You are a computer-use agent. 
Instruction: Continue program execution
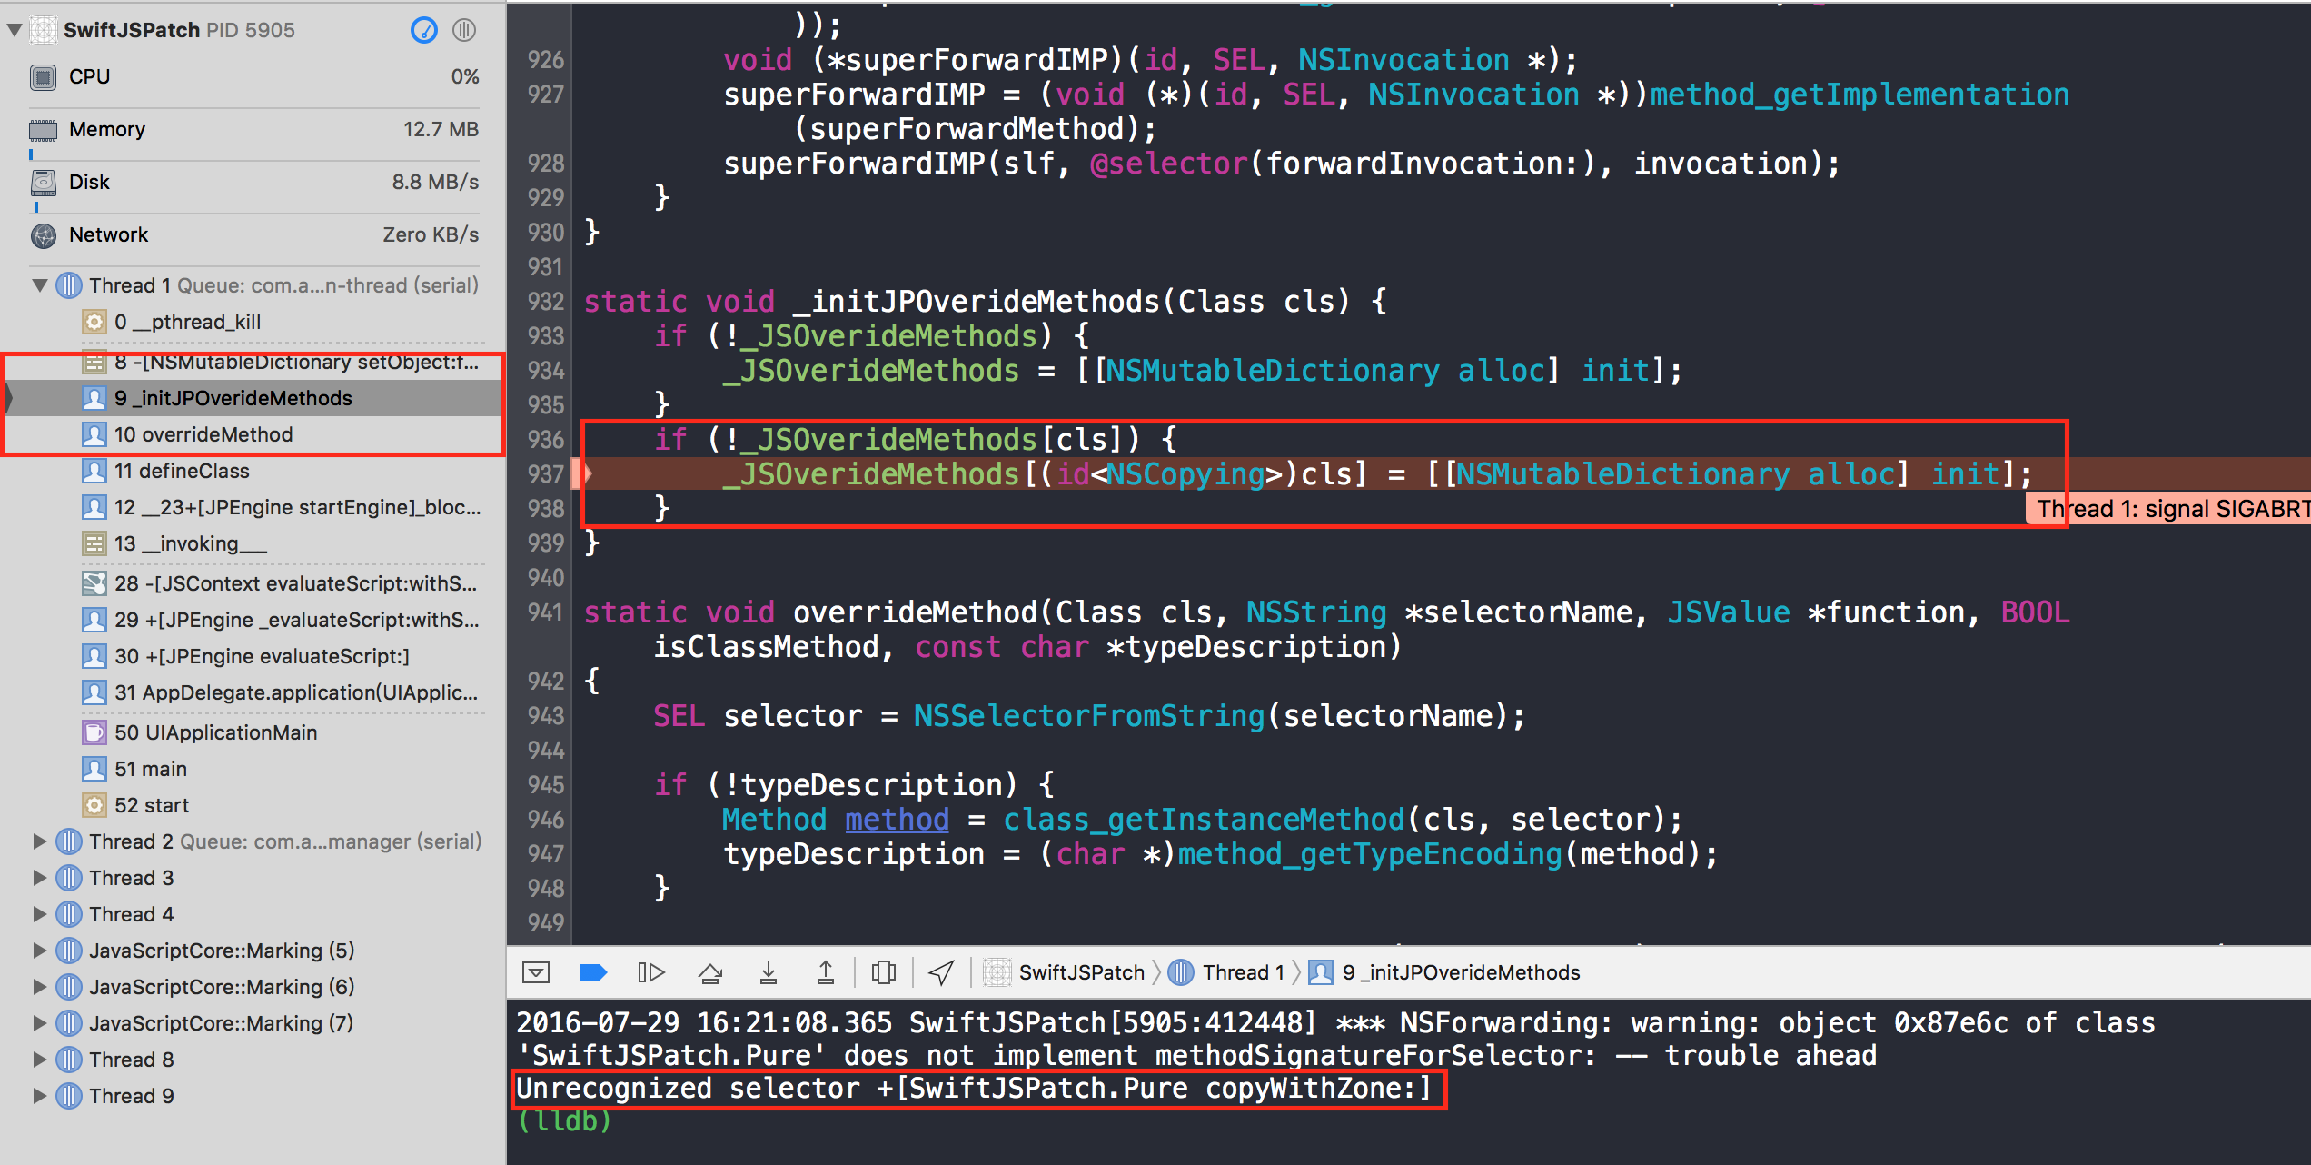651,971
